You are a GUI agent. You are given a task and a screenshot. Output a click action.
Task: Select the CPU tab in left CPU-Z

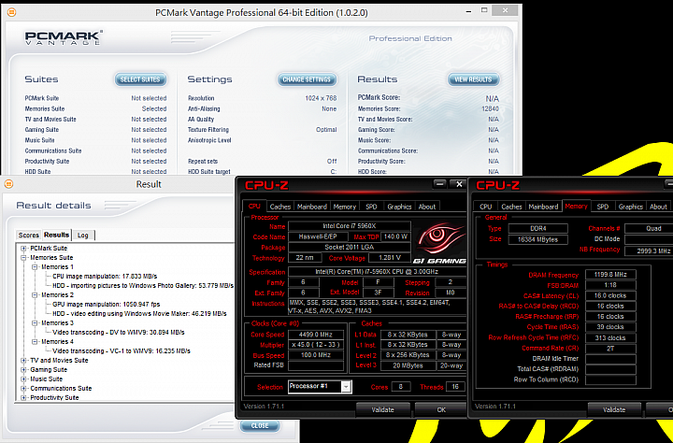coord(254,206)
